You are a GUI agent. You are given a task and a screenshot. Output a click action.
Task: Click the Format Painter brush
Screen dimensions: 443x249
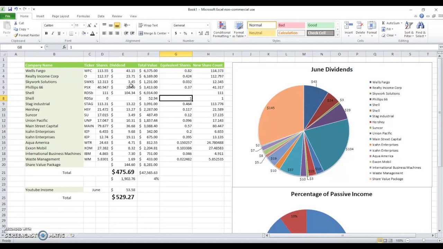(x=16, y=35)
